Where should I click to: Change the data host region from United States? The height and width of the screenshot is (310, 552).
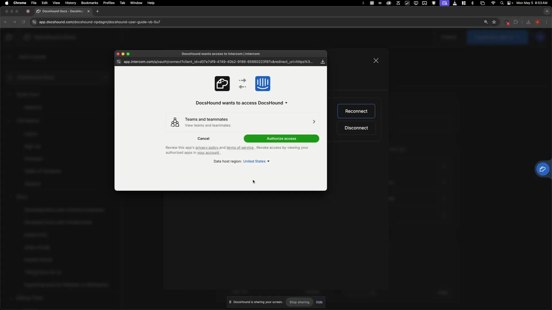click(x=256, y=161)
